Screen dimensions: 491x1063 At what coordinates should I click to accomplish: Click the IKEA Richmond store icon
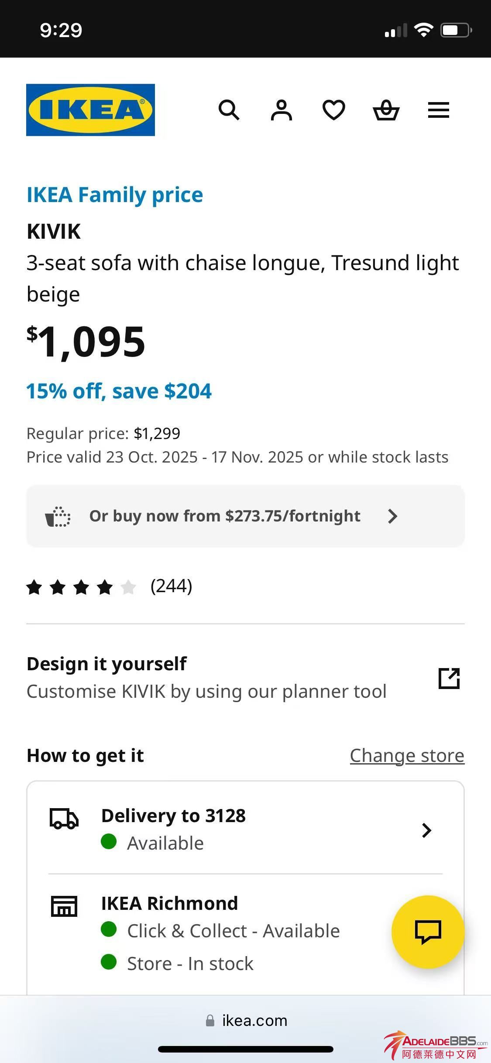(x=64, y=906)
